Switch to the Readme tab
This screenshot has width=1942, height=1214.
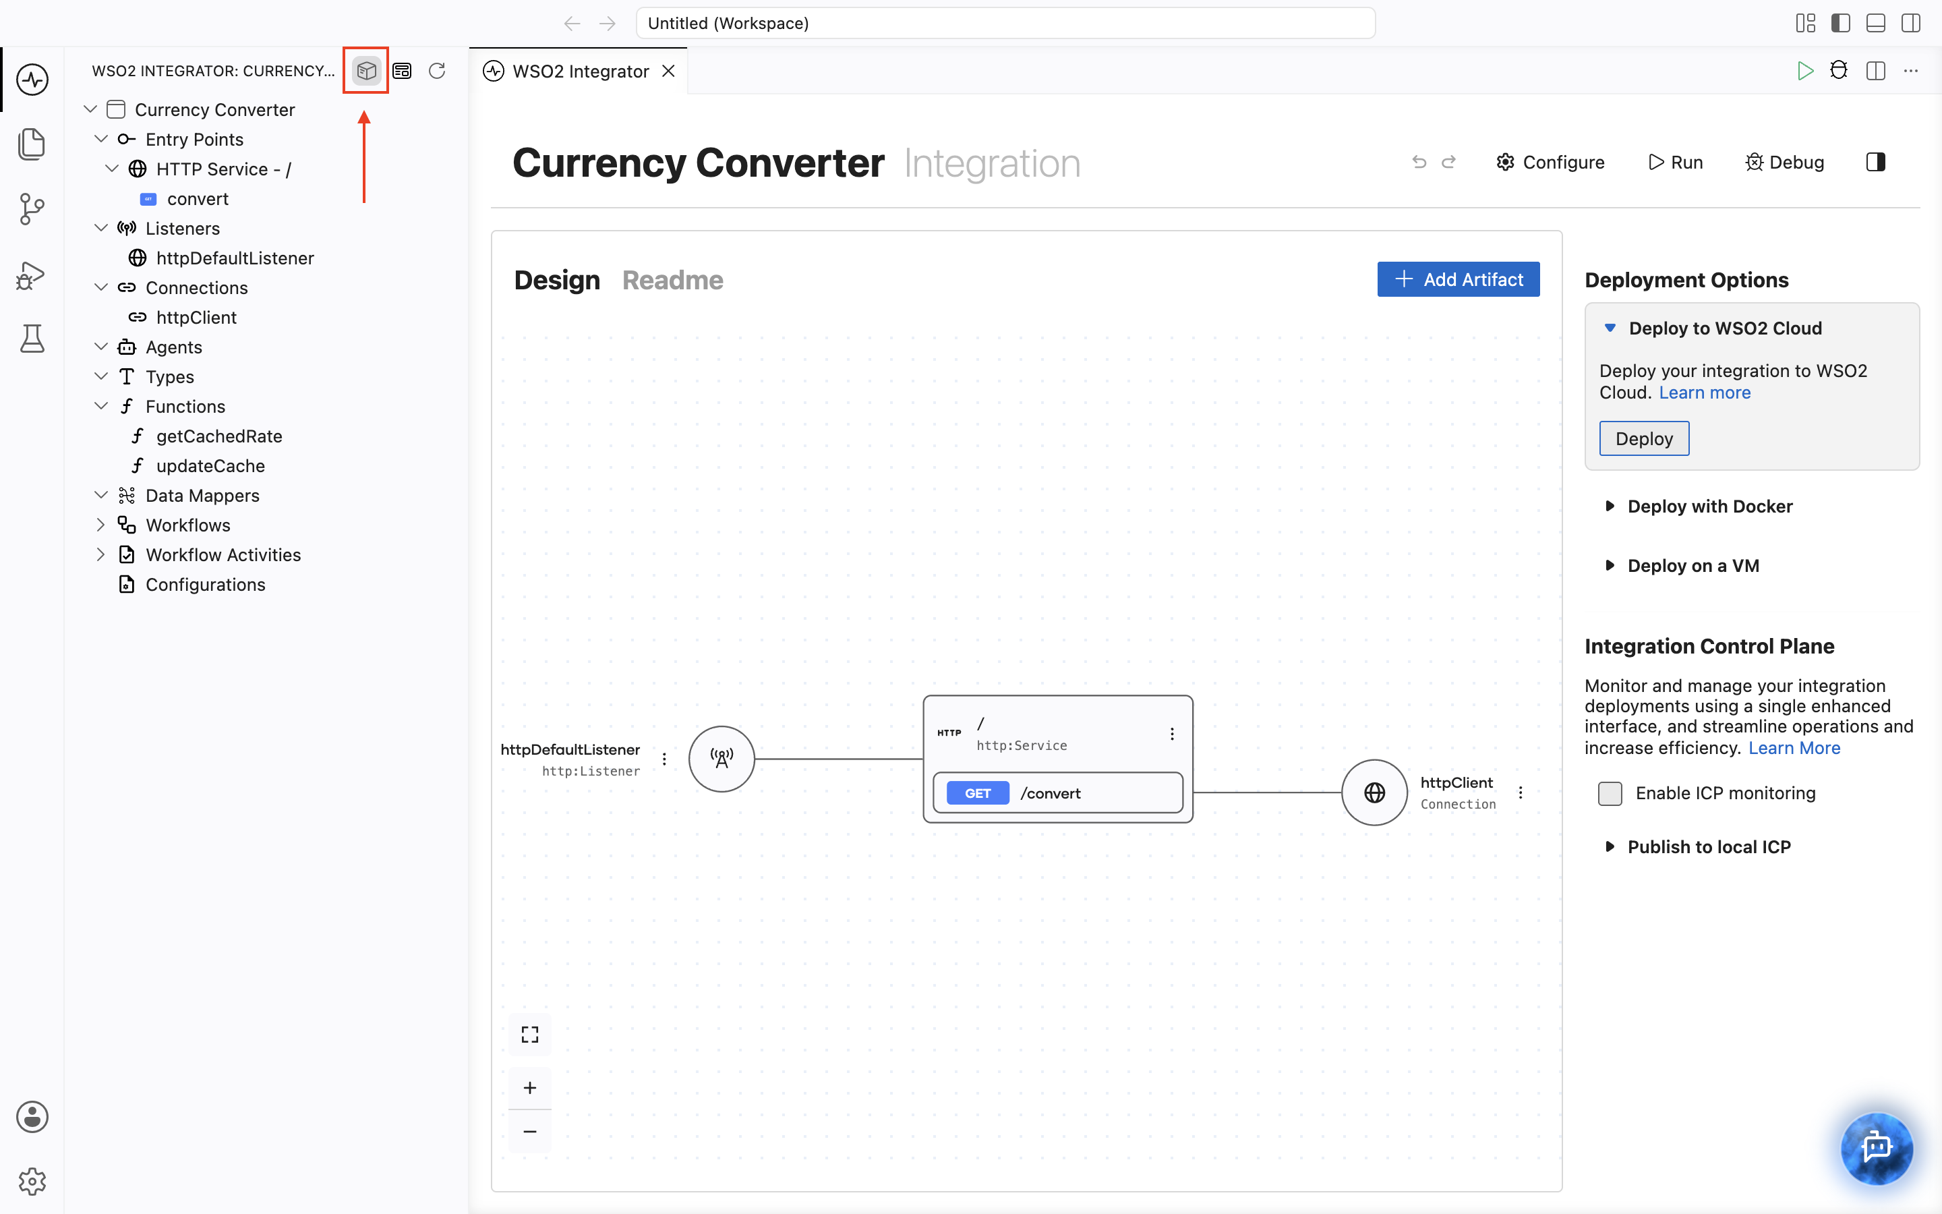tap(672, 280)
